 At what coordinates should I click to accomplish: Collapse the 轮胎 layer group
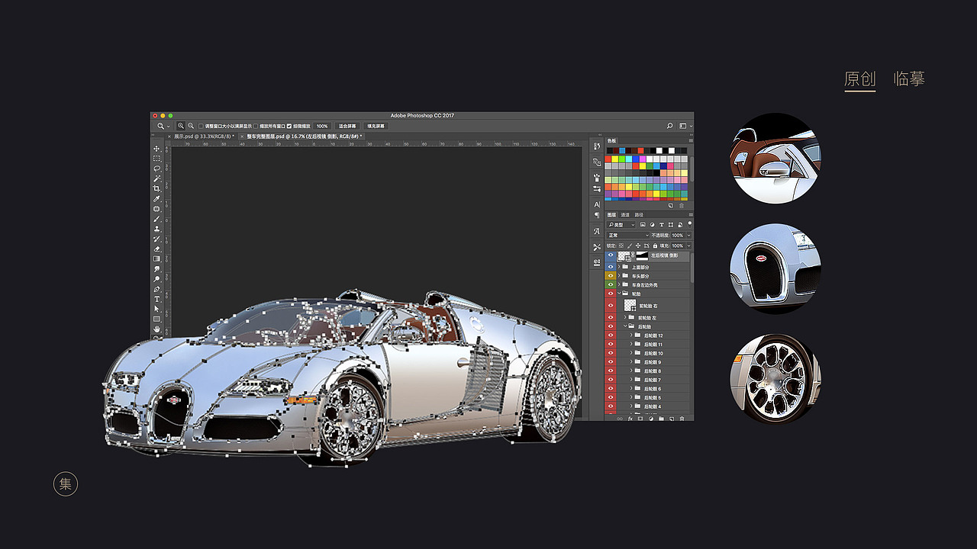point(619,294)
